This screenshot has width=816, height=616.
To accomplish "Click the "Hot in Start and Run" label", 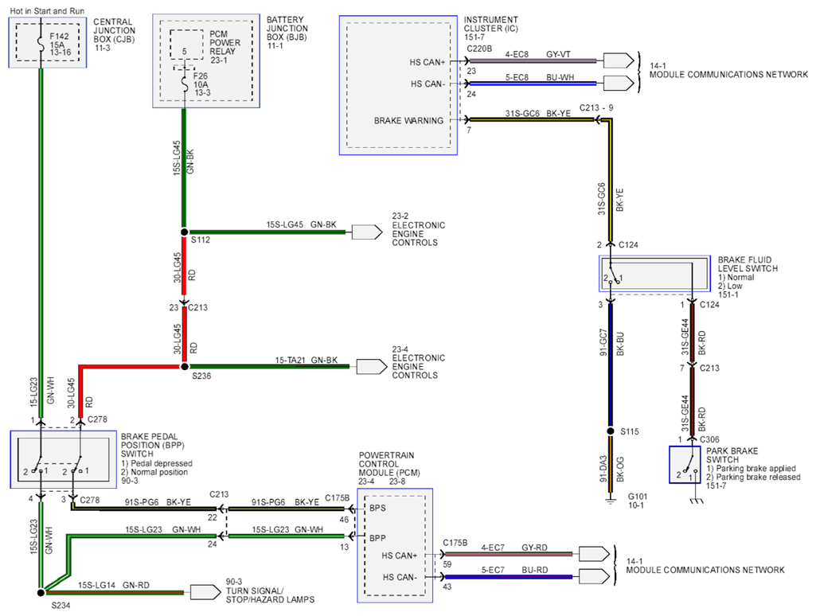I will coord(47,11).
